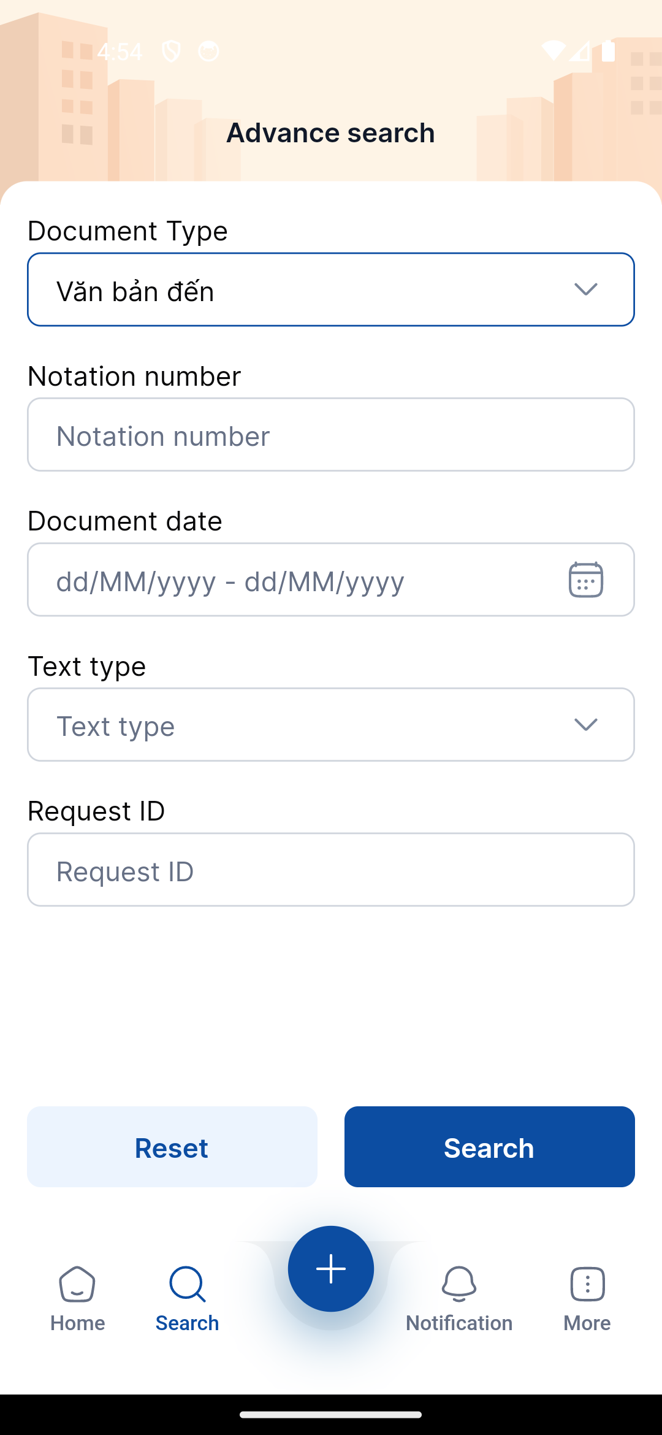Viewport: 662px width, 1435px height.
Task: Expand the Document Type chevron arrow
Action: 585,289
